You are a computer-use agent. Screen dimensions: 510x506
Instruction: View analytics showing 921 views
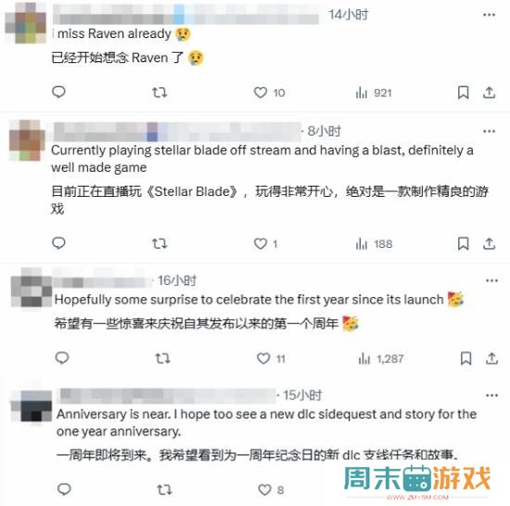coord(374,93)
